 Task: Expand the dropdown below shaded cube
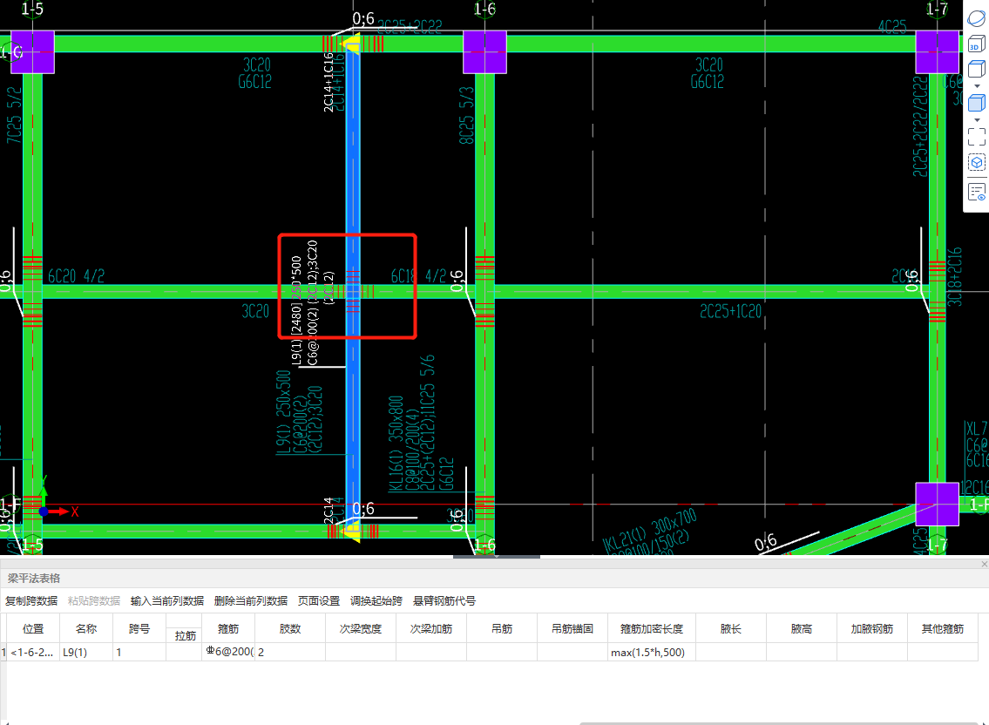click(x=976, y=119)
